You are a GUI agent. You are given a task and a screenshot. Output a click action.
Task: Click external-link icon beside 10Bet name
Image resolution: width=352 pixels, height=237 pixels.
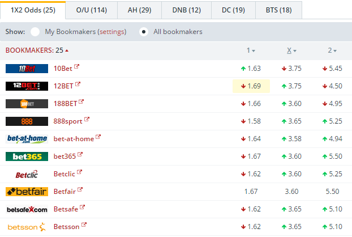point(76,66)
